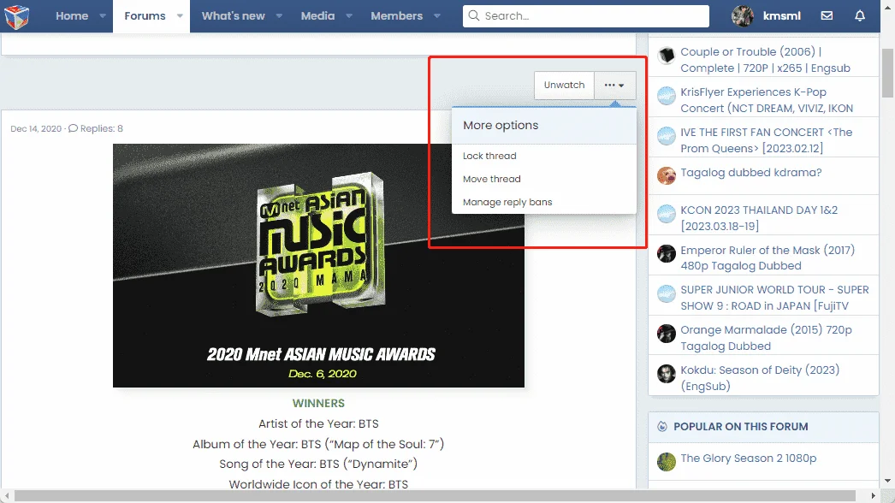Screen dimensions: 895x503
Task: Click the 'Popular on this forum' heading
Action: [740, 427]
